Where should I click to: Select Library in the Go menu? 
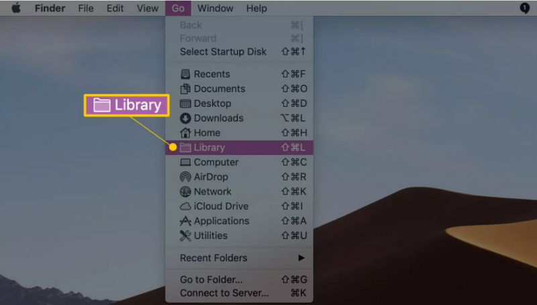tap(239, 147)
